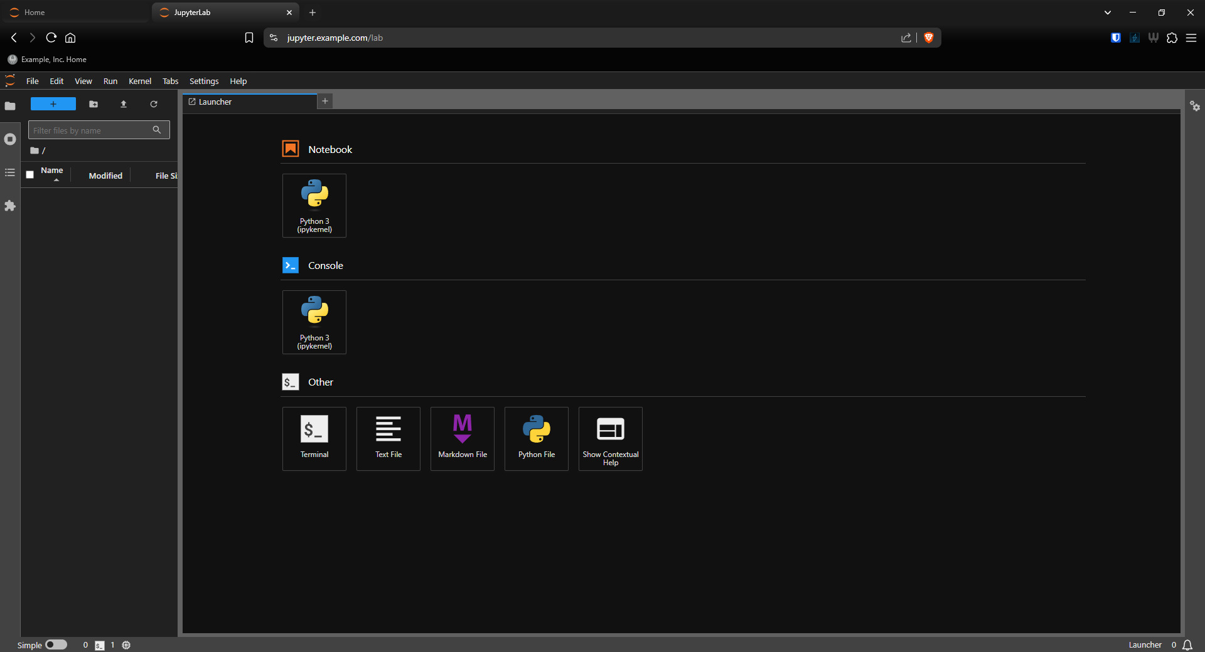This screenshot has height=652, width=1205.
Task: Launch a Terminal from the launcher
Action: (314, 438)
